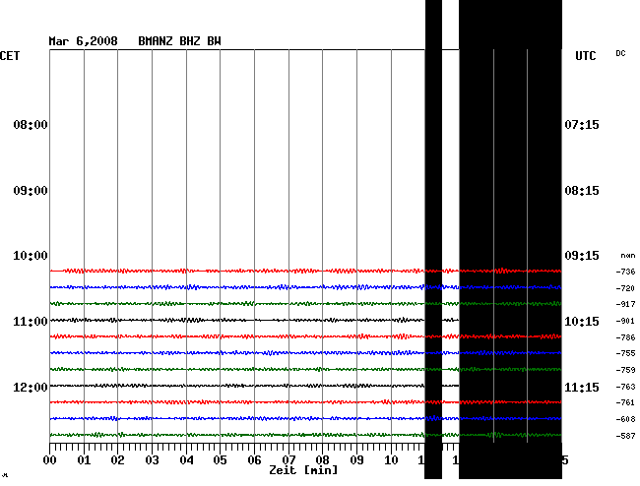
Task: Select the CET time label '10:00'
Action: point(31,256)
